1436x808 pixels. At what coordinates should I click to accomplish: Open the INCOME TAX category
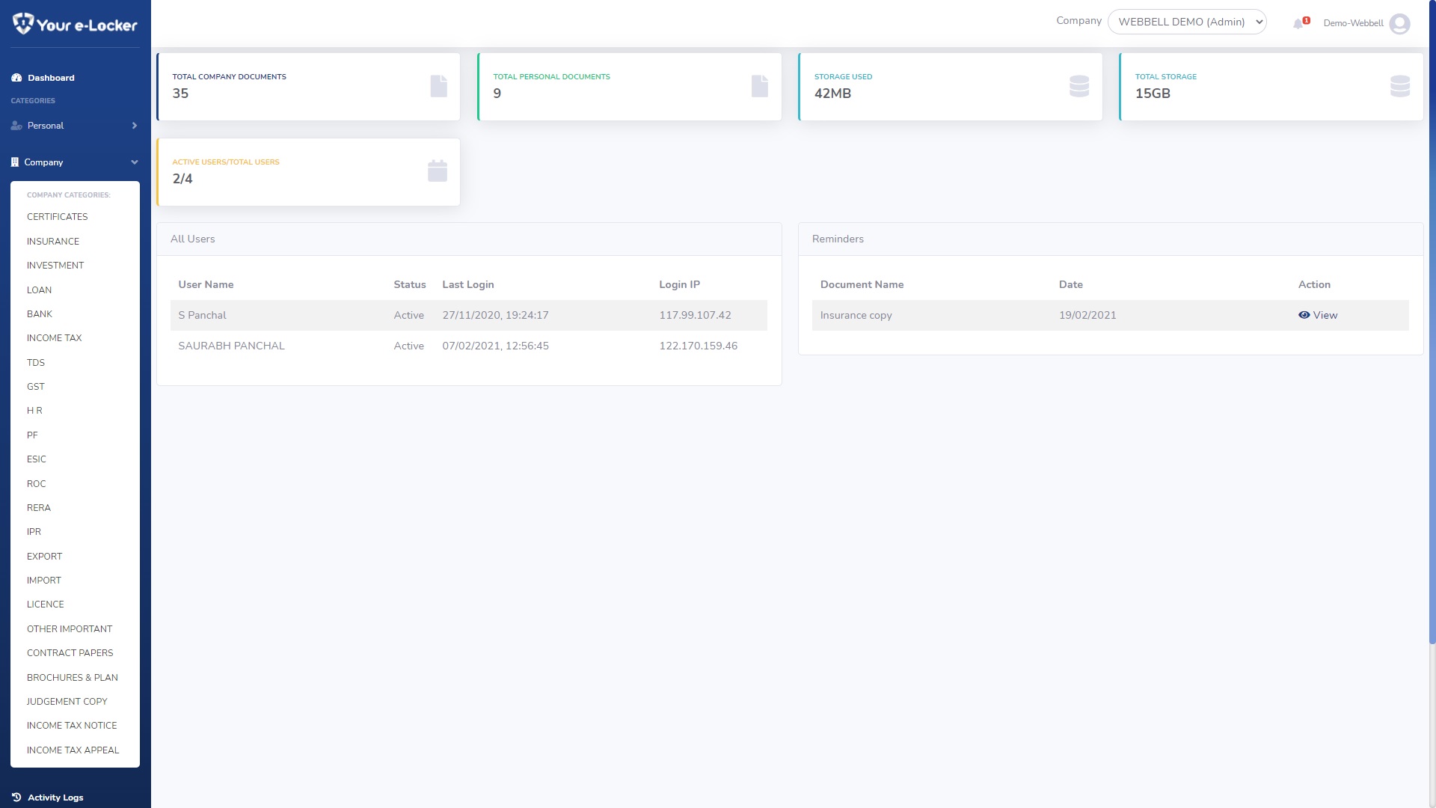(55, 338)
